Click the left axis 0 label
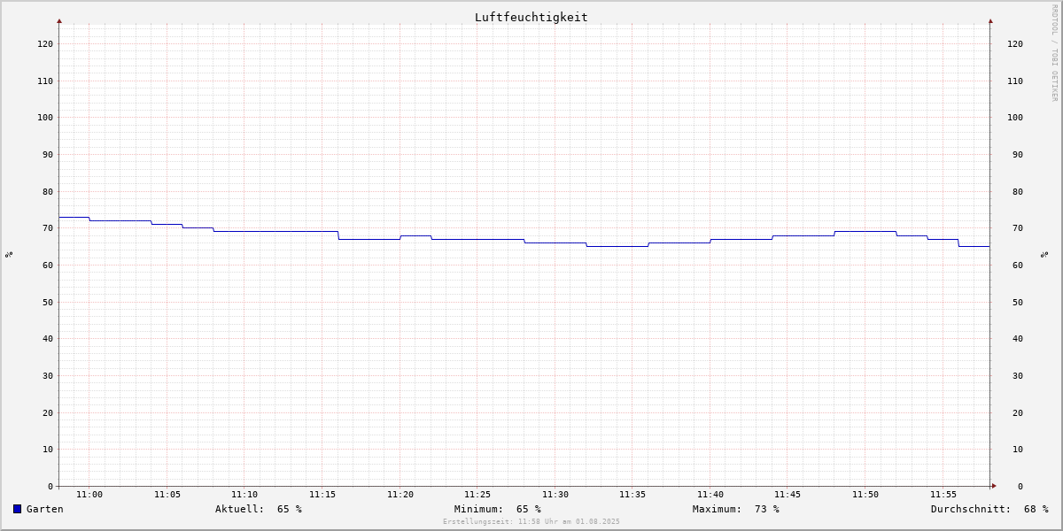 pos(50,486)
